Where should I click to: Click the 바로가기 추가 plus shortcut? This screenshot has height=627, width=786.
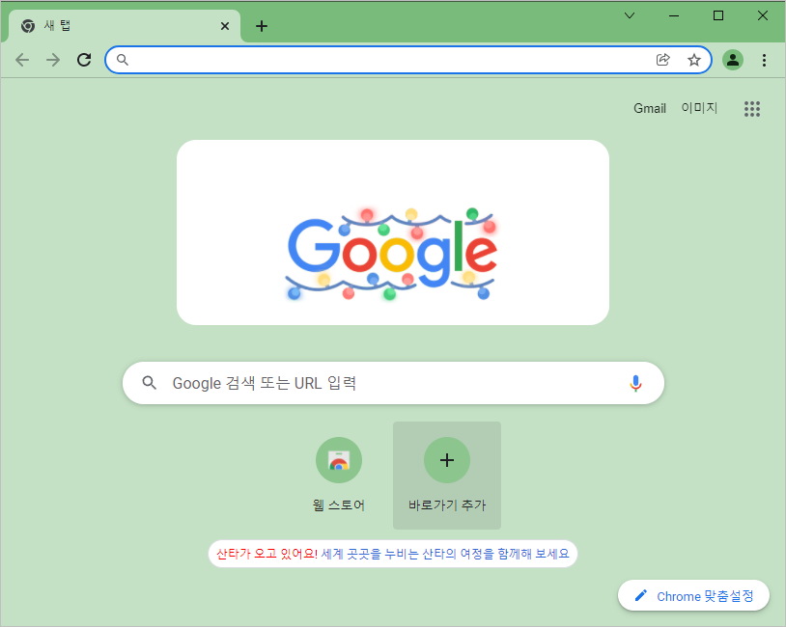click(x=447, y=476)
